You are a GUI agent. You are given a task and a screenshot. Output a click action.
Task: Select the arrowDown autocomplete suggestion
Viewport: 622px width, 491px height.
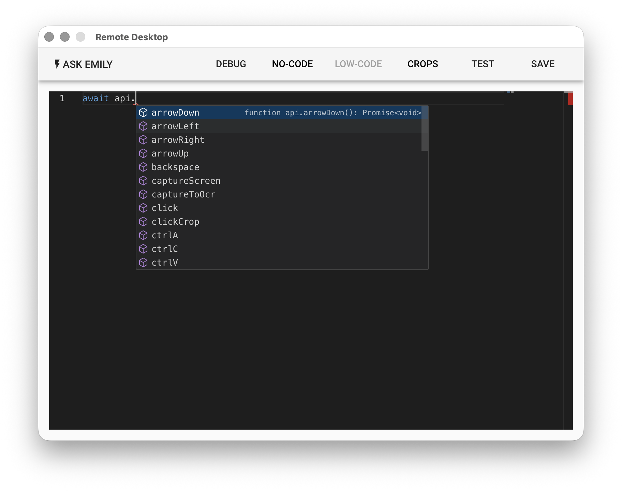tap(282, 113)
